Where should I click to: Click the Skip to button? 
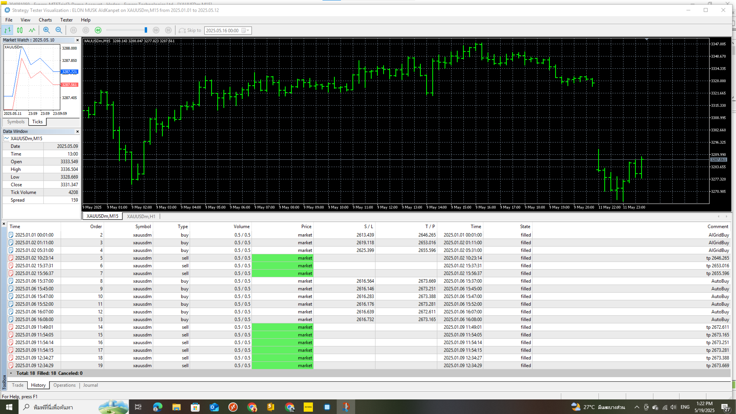(x=190, y=30)
